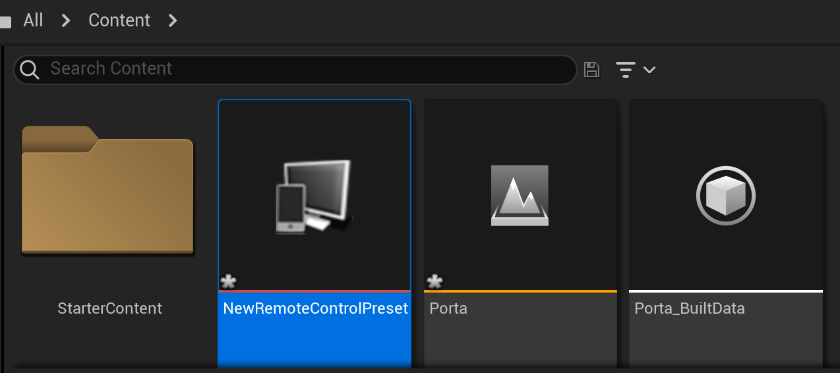Expand chevron after All breadcrumb
The image size is (840, 373).
click(65, 20)
